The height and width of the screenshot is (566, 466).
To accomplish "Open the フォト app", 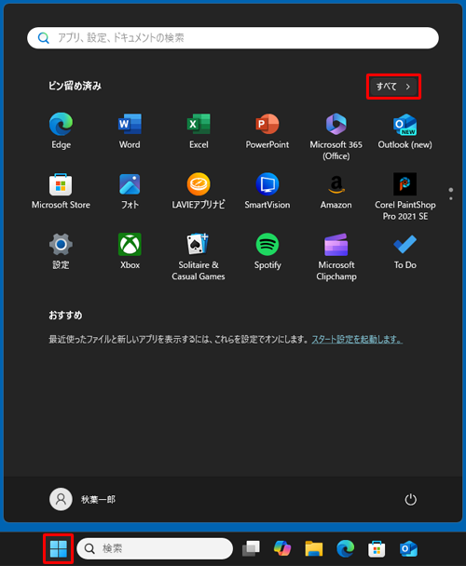I will click(x=130, y=192).
